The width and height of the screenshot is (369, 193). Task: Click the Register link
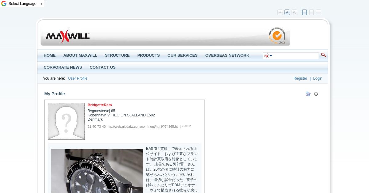click(300, 78)
